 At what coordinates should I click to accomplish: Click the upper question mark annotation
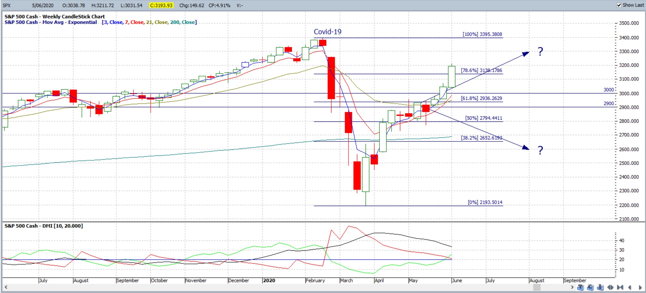tap(540, 52)
